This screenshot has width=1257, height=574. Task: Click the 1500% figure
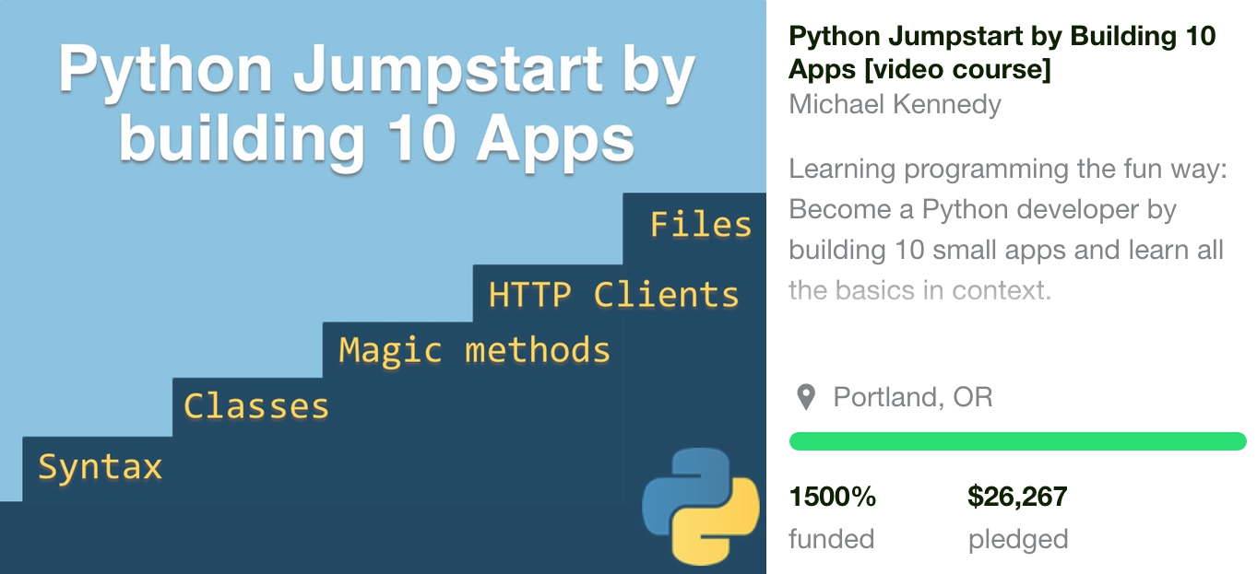click(832, 498)
